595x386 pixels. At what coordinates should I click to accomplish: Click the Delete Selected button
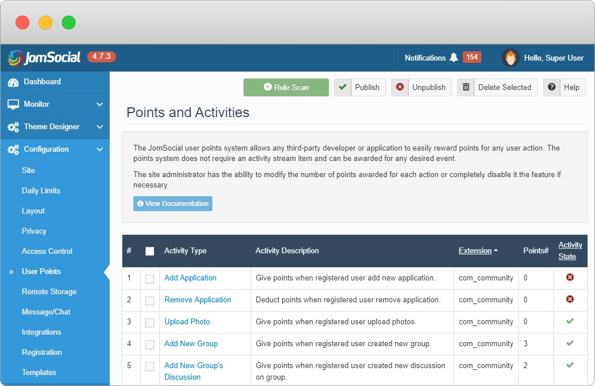pos(497,87)
